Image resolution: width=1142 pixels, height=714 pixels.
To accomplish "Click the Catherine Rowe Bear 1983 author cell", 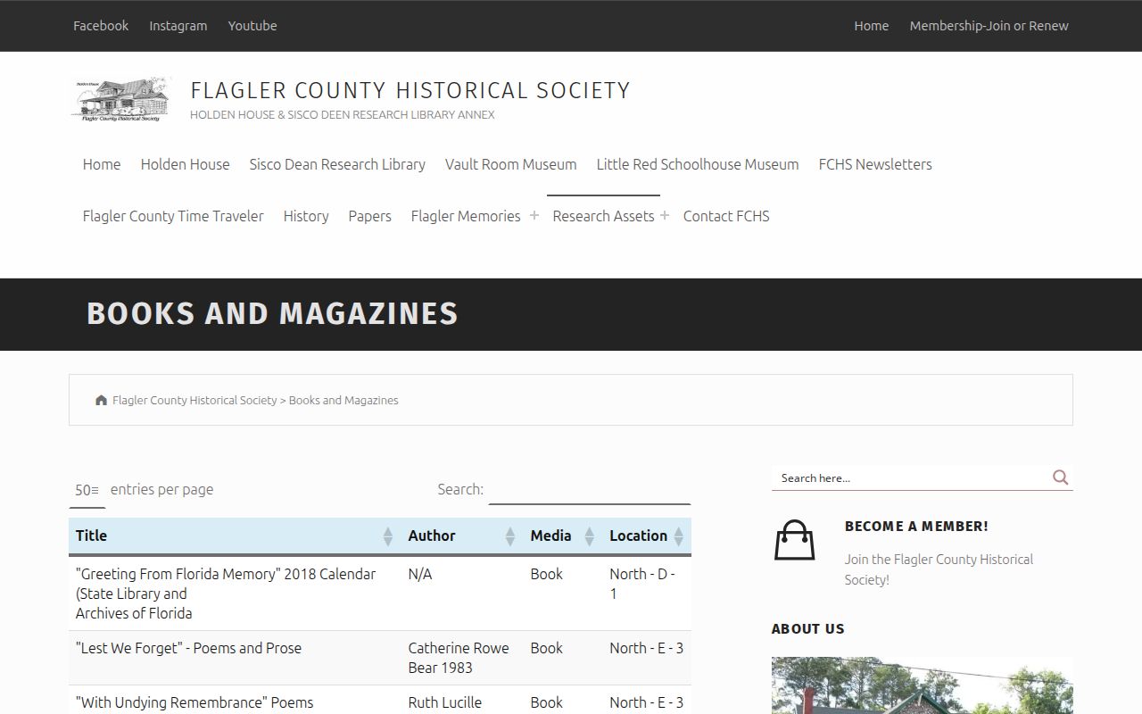I will 462,658.
